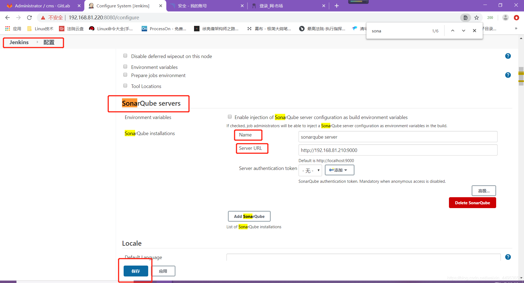Click the scrollbar down arrow
524x283 pixels.
click(x=521, y=278)
